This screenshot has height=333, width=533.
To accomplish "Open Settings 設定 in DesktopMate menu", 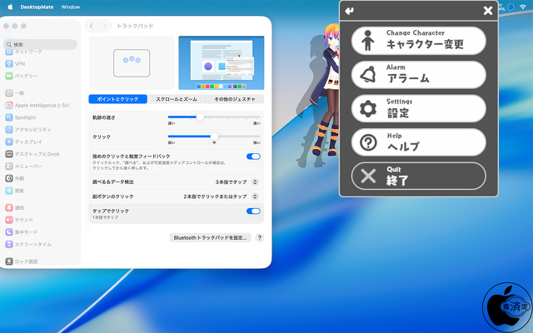I will (418, 108).
